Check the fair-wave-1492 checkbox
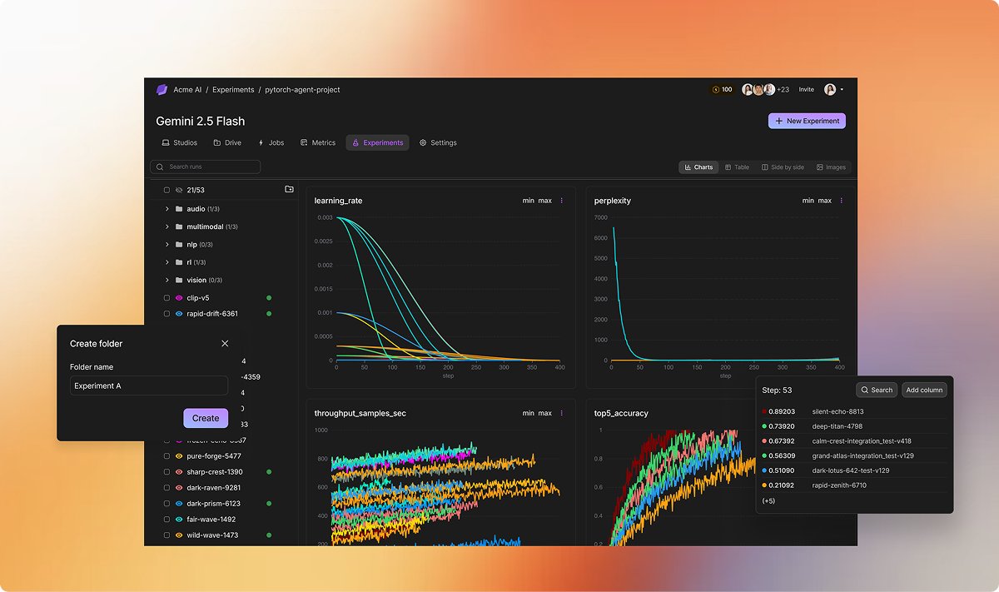Screen dimensions: 999x592 pos(166,520)
